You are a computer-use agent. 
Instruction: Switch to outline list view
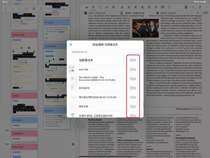27,9
